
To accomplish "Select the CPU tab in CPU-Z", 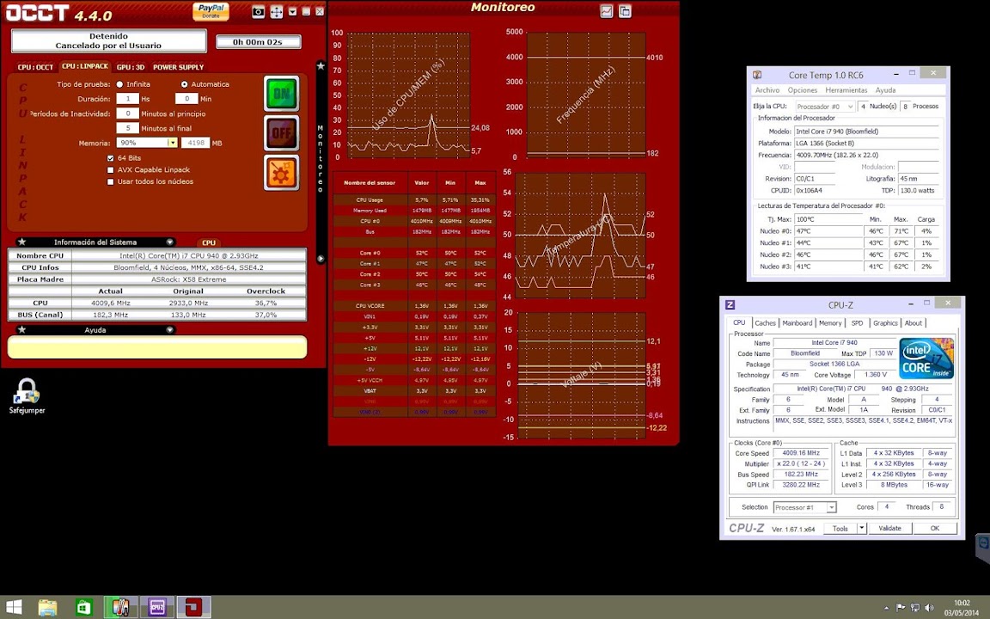I will click(x=739, y=322).
